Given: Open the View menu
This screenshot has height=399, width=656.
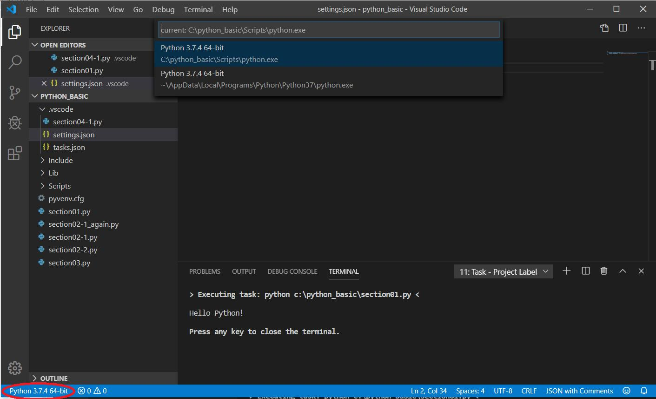Looking at the screenshot, I should 116,9.
